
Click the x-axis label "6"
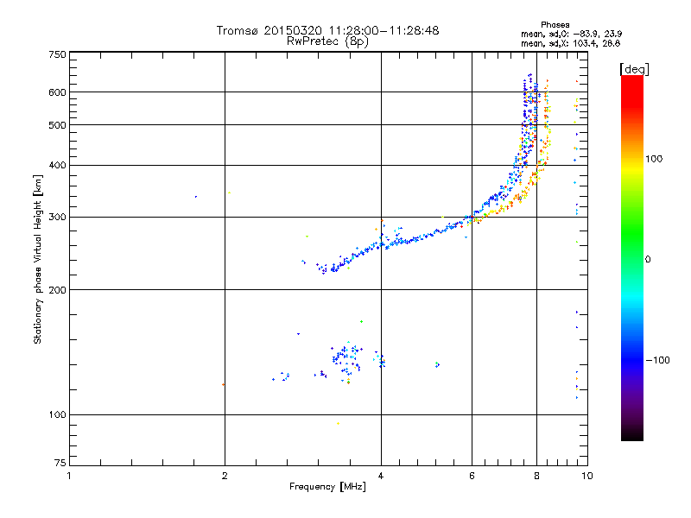pyautogui.click(x=472, y=476)
